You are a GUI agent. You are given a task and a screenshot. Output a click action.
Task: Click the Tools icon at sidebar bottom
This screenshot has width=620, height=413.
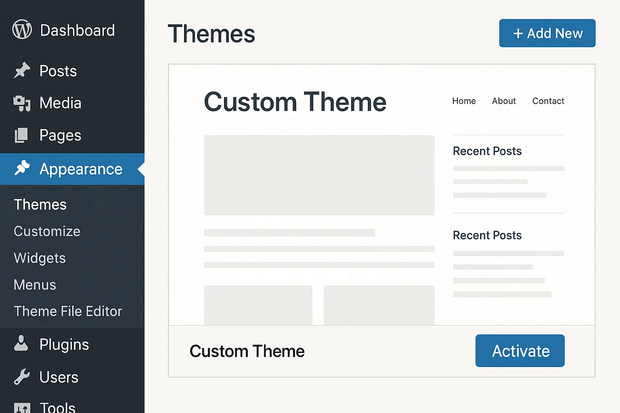[21, 407]
